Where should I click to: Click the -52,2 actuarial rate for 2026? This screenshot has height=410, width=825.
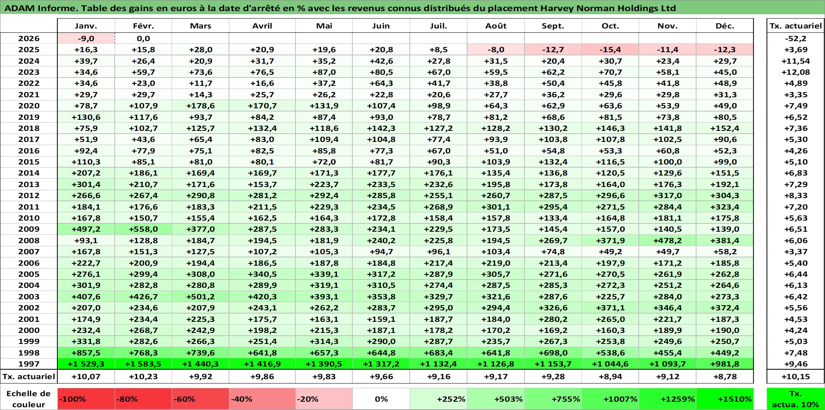coord(795,38)
